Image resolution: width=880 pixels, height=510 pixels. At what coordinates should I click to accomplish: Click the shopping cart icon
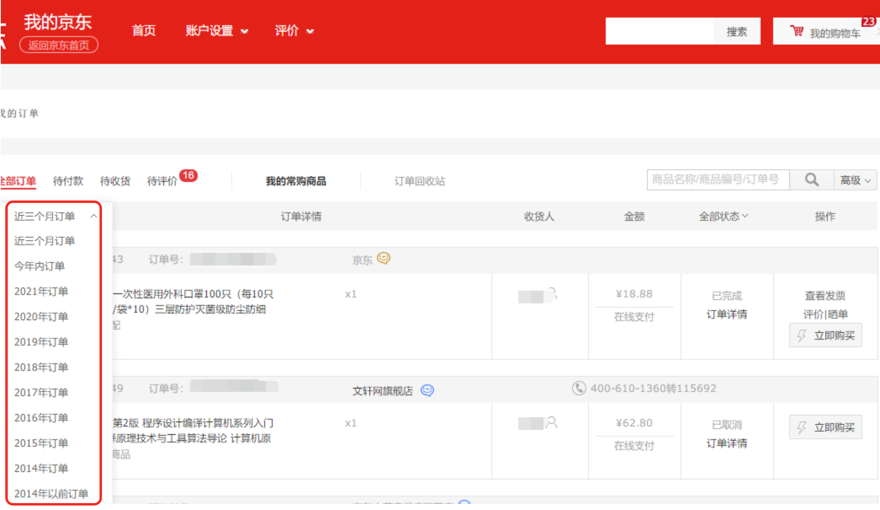click(797, 31)
